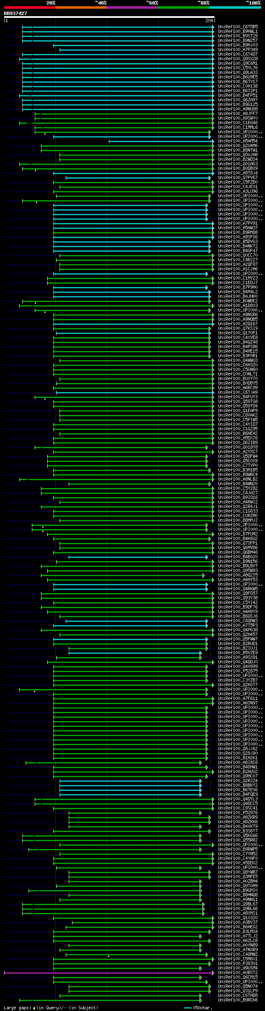Screen dimensions: 265x1011
Task: Select label UniRef100_A4RWI2
Action: coord(238,502)
